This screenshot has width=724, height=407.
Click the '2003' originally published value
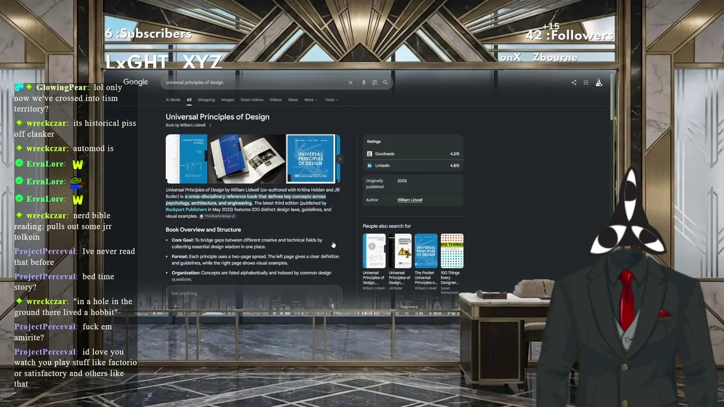[402, 181]
